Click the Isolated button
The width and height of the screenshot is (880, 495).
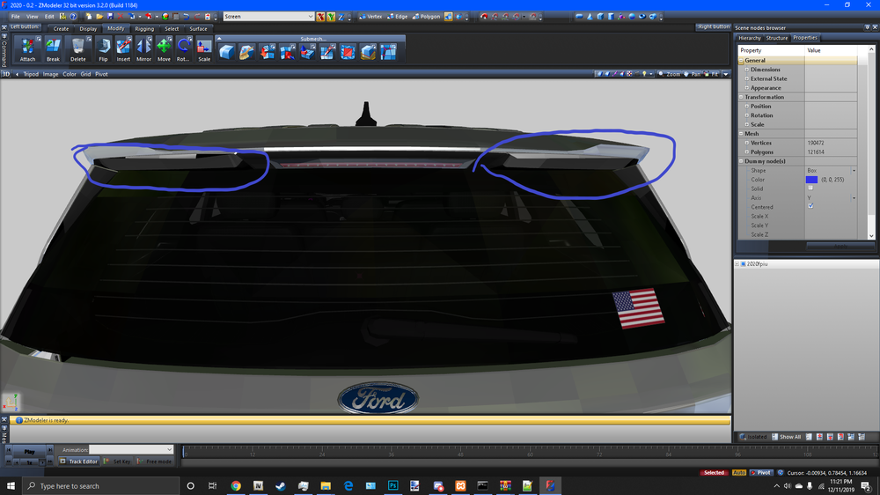pos(753,437)
